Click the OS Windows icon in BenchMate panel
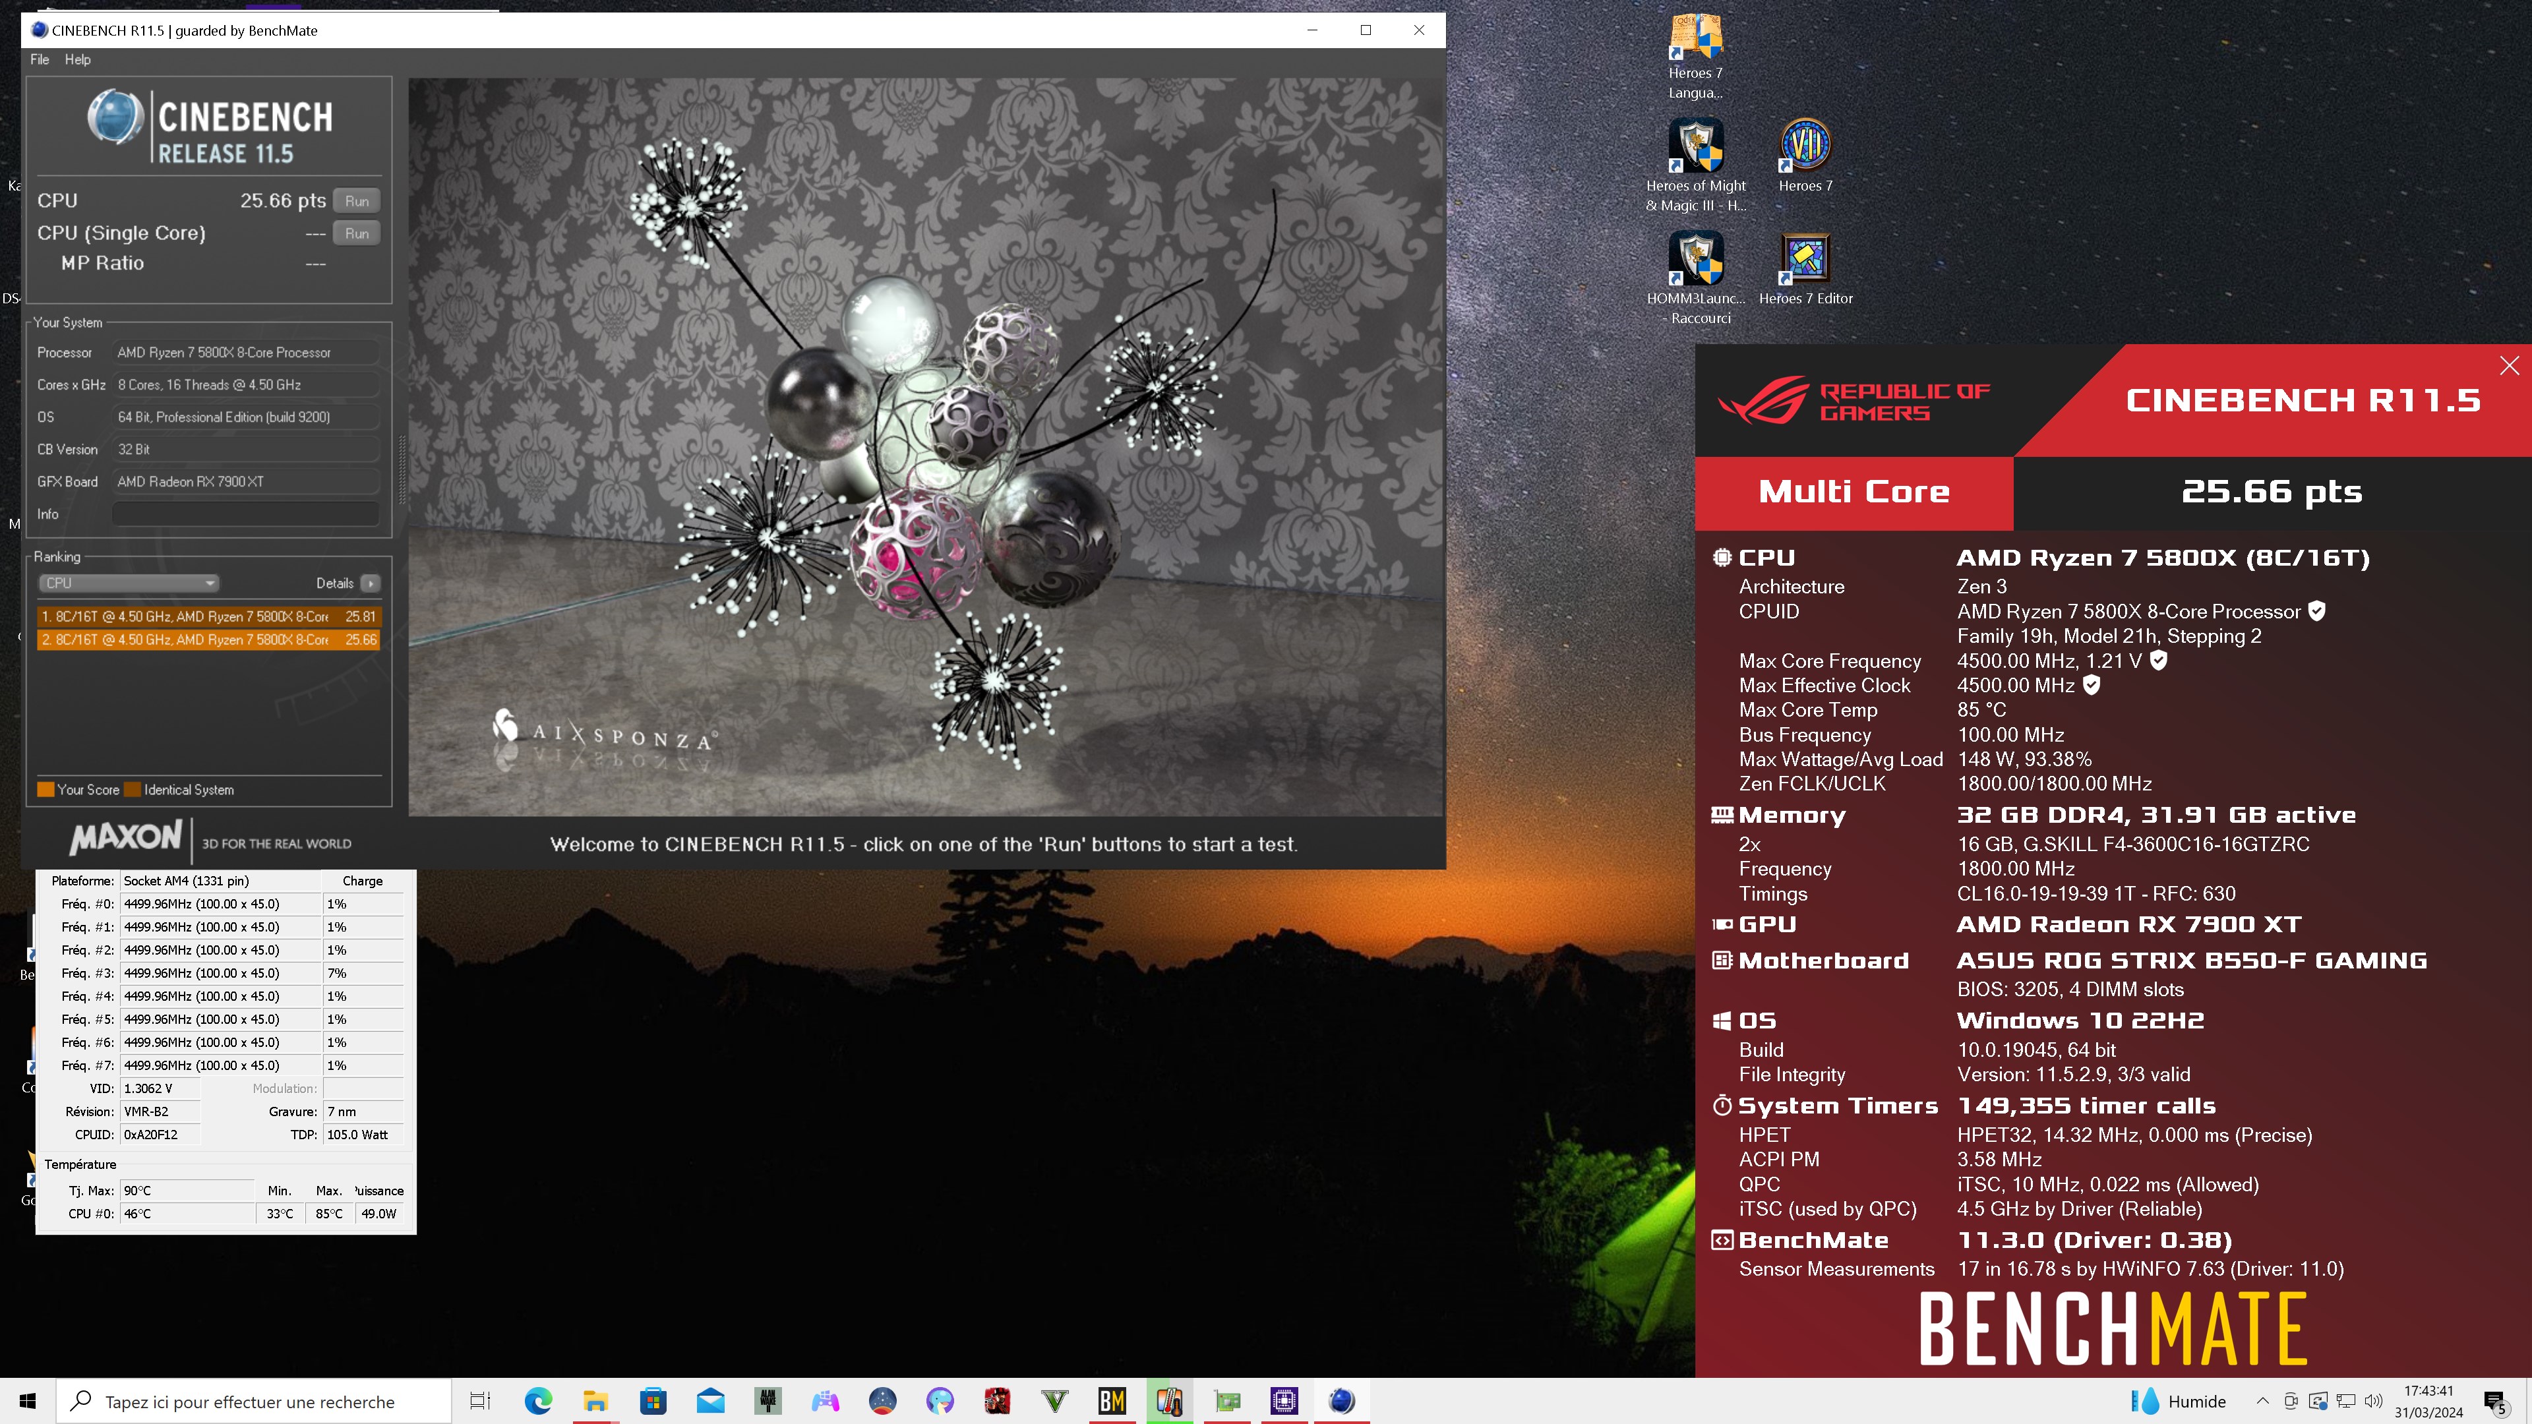Viewport: 2532px width, 1424px height. tap(1722, 1021)
